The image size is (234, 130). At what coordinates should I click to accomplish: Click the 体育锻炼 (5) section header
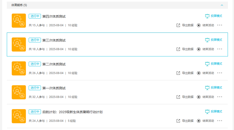[x=19, y=5]
